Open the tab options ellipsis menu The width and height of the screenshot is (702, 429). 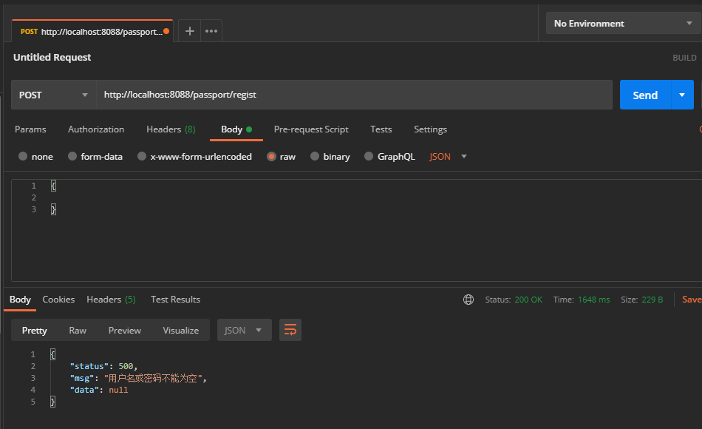(x=211, y=31)
